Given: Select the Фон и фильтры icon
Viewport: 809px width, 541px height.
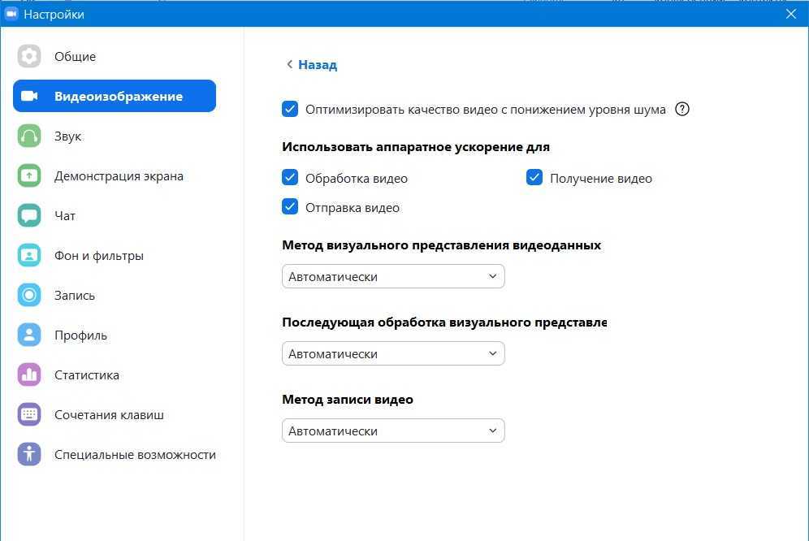Looking at the screenshot, I should tap(29, 256).
